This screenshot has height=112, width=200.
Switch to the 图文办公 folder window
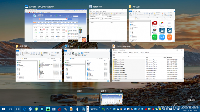tap(152, 25)
